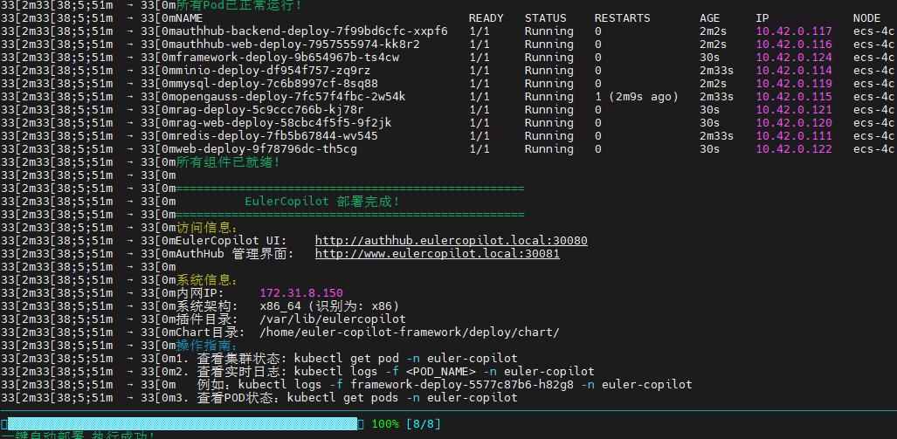Click the 1/1 ready value for redis-deploy

click(480, 136)
